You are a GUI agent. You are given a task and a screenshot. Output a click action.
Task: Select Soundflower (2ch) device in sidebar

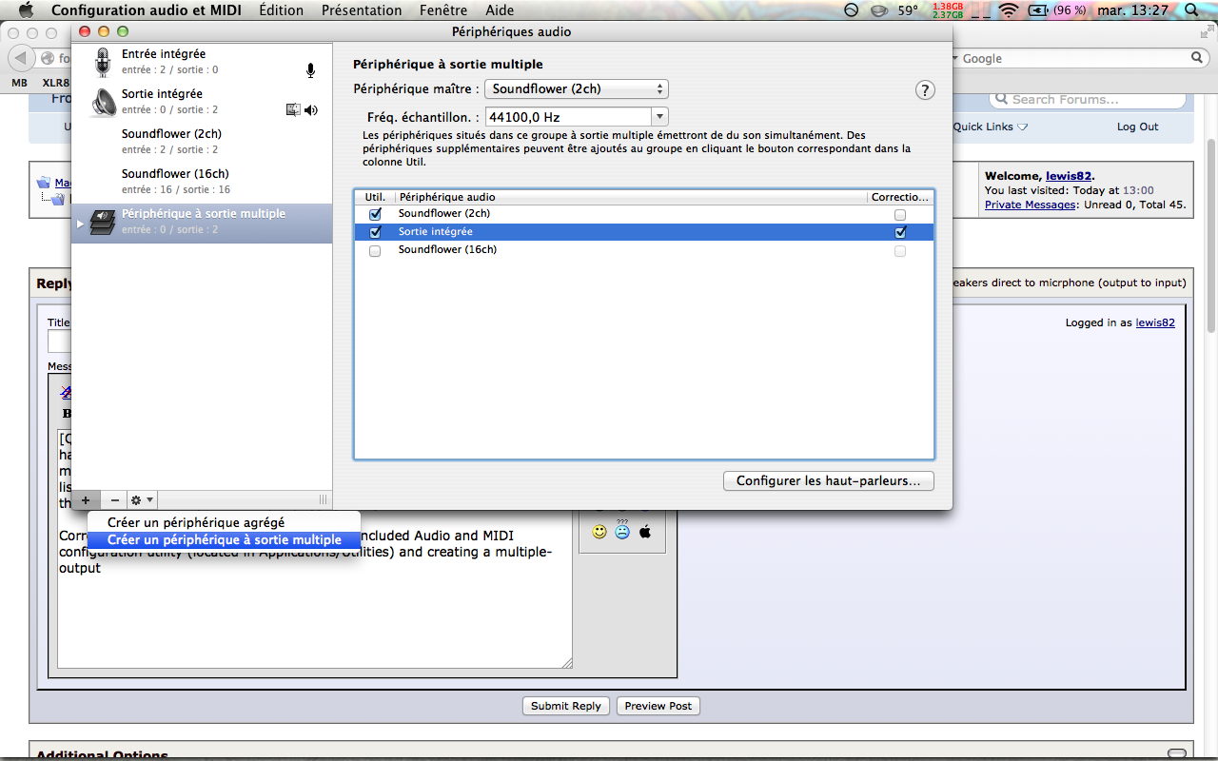[x=202, y=142]
